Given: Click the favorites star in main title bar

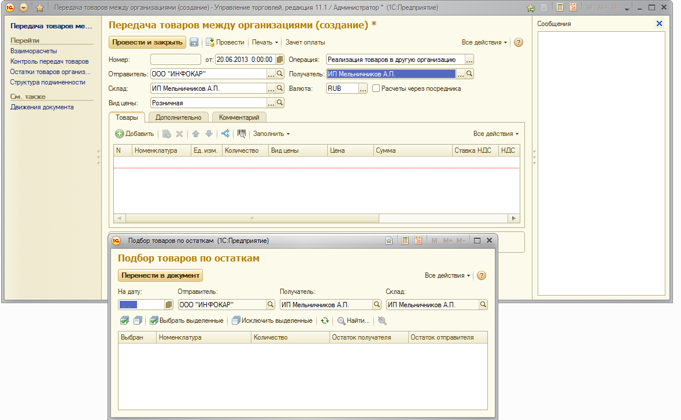Looking at the screenshot, I should (x=39, y=8).
